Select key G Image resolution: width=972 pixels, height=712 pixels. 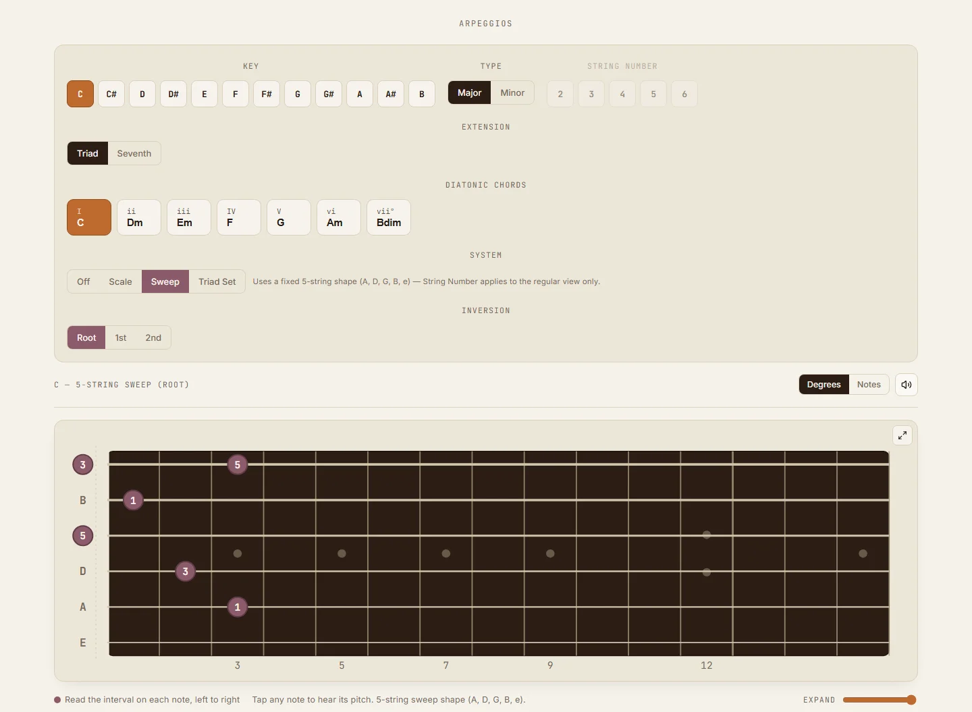pos(298,94)
